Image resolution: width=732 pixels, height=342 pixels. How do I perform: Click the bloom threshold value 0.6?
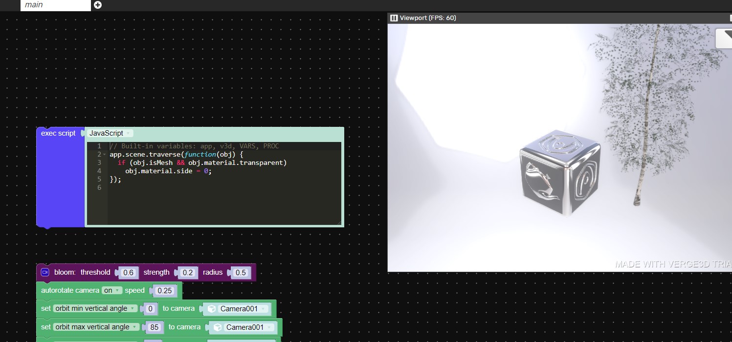click(x=129, y=273)
